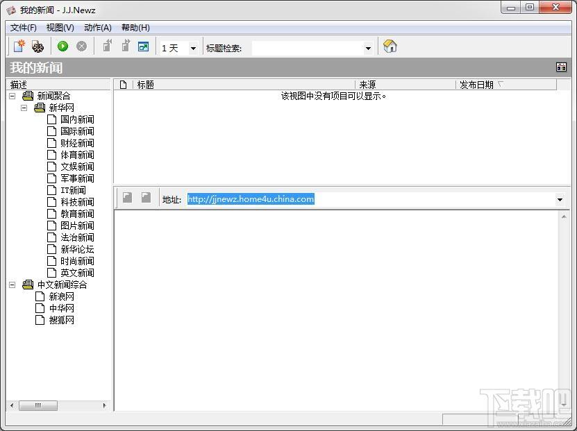Stop updating with the grey stop icon
Viewport: 577px width, 431px height.
point(81,47)
